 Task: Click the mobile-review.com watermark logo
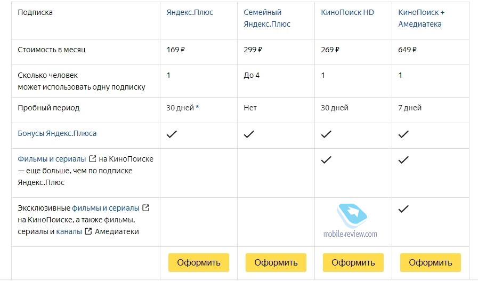point(351,221)
